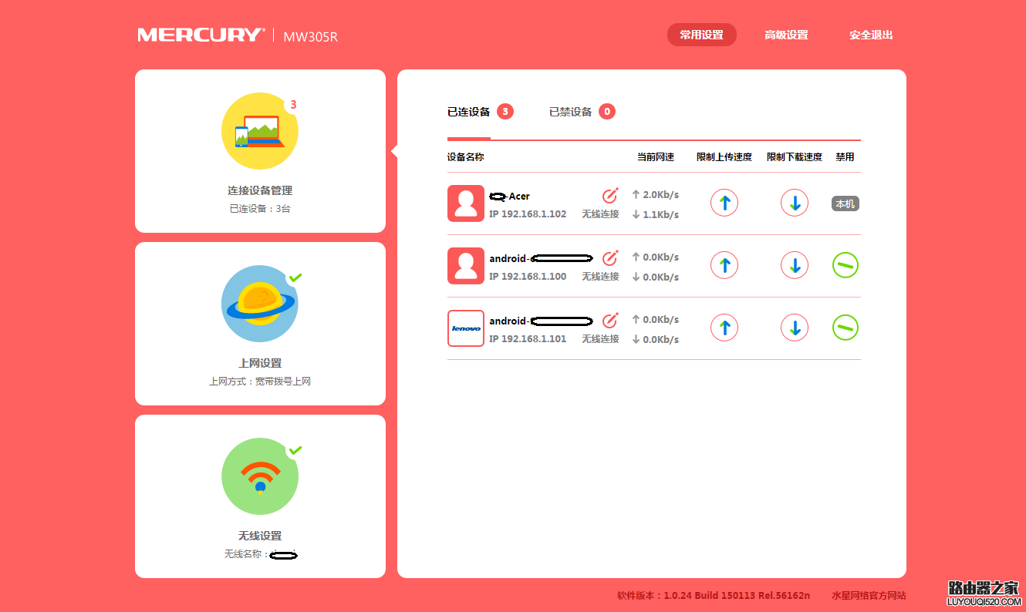Screen dimensions: 1026x612
Task: Click IP 192.168.1.101 text
Action: (x=528, y=338)
